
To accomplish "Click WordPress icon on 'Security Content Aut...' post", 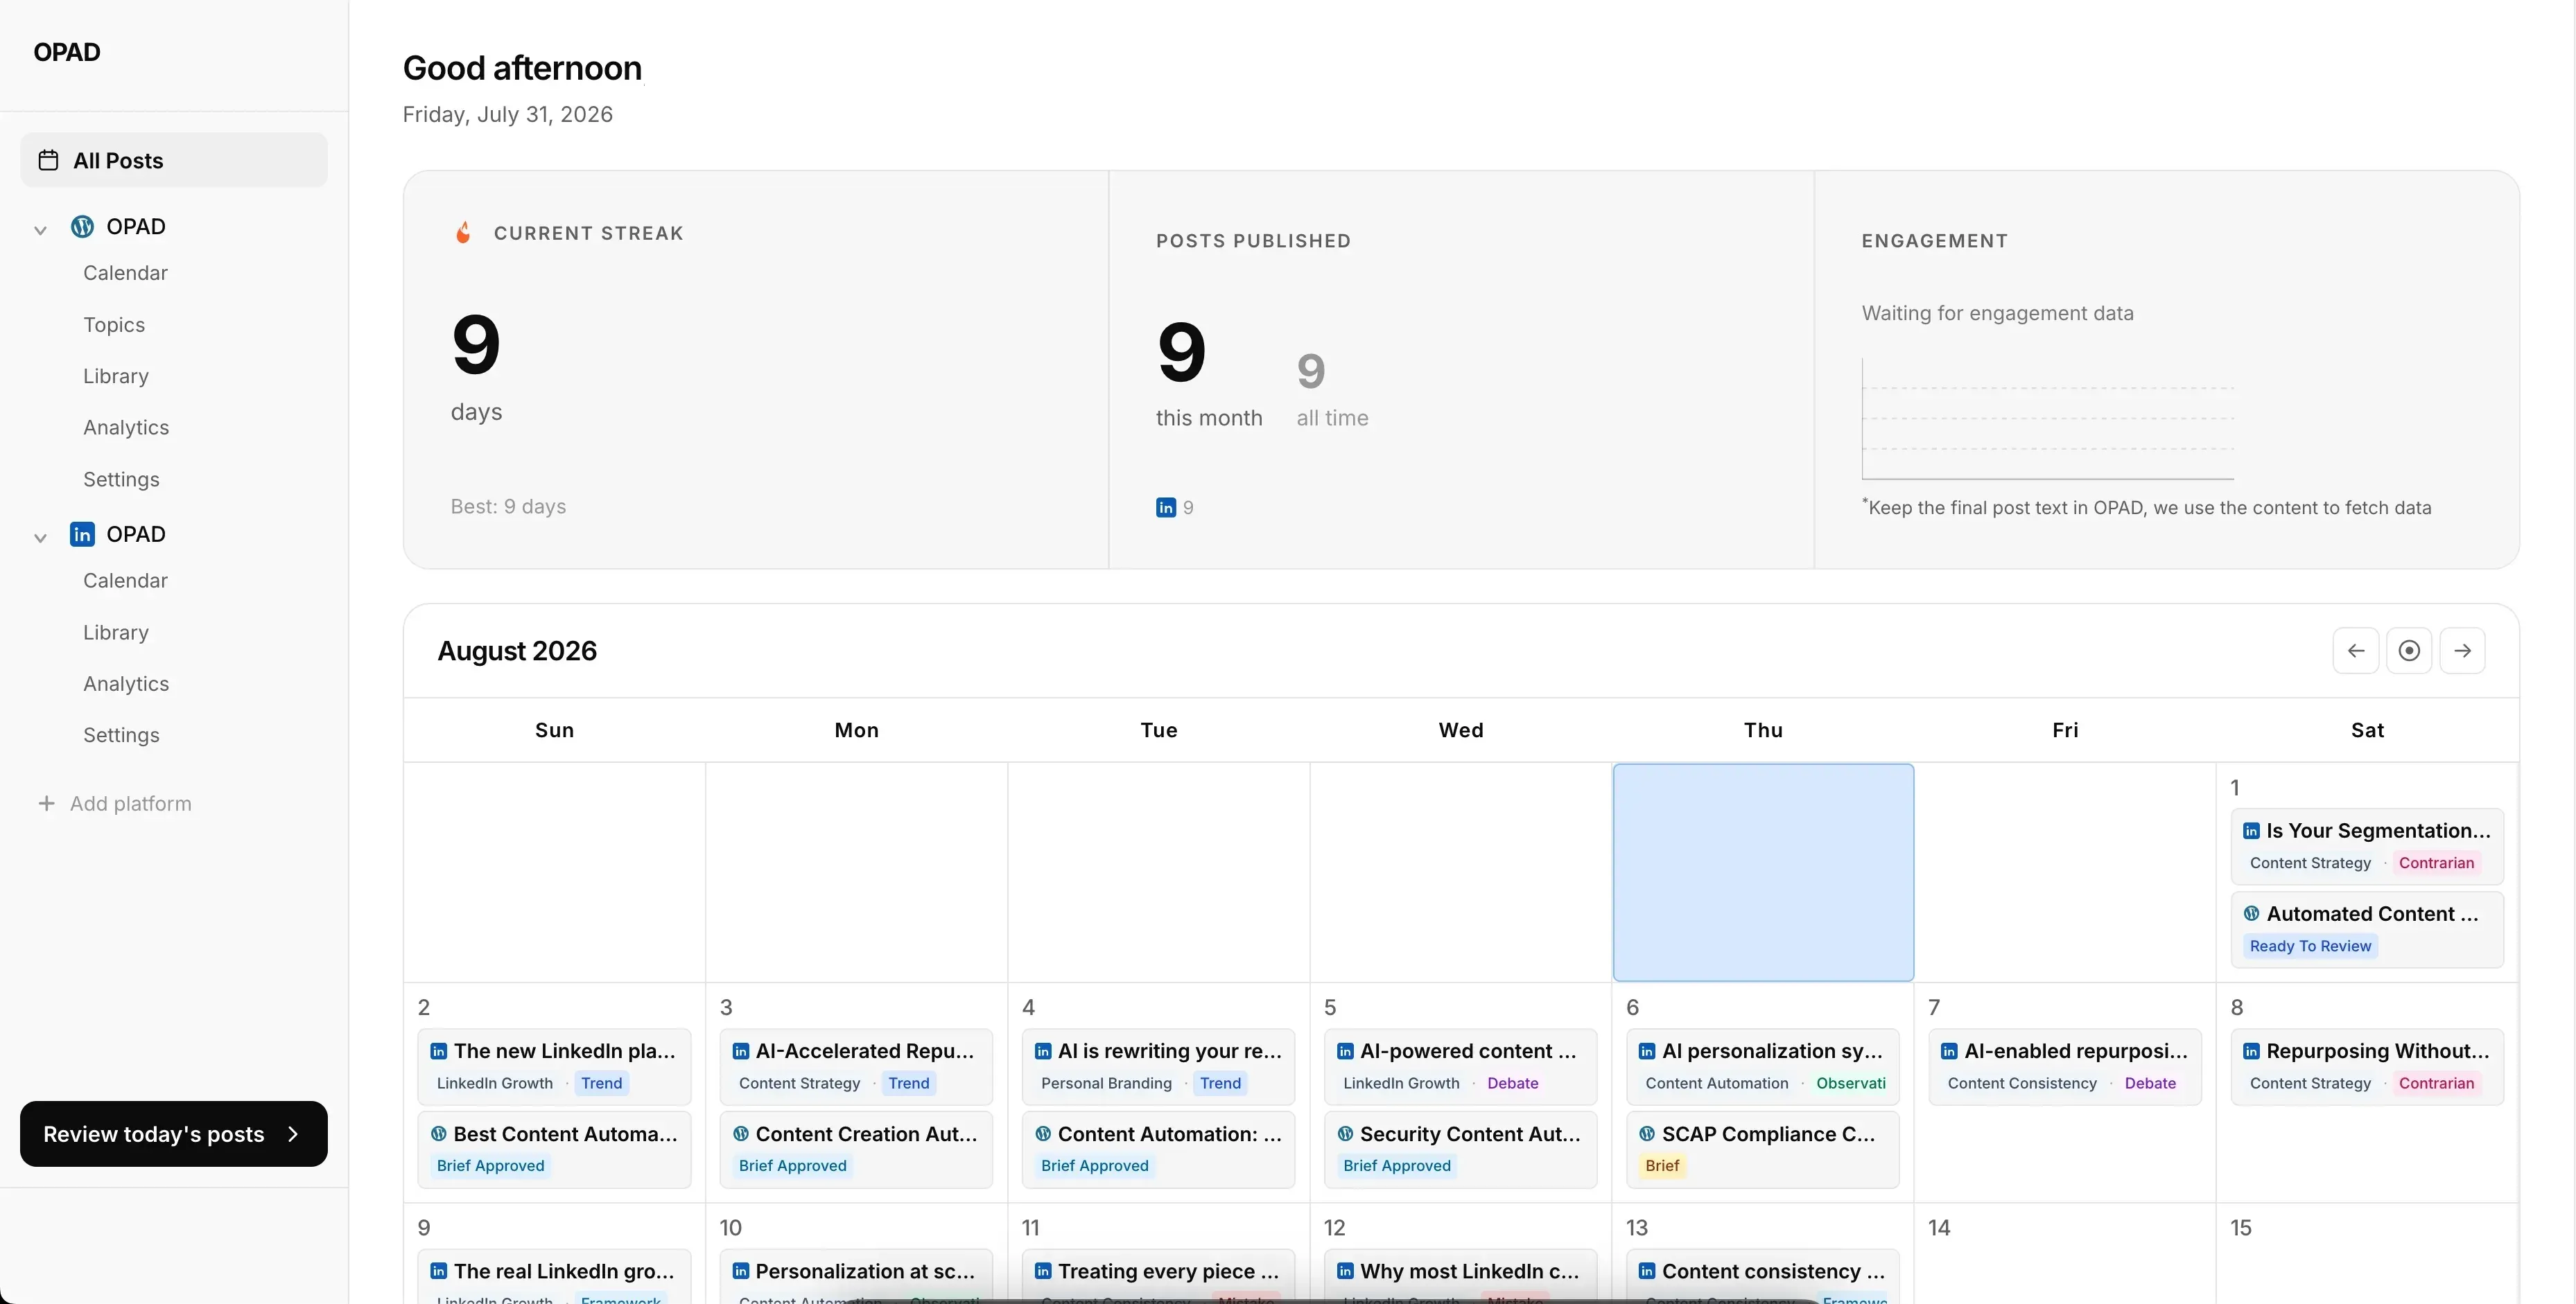I will coord(1345,1134).
